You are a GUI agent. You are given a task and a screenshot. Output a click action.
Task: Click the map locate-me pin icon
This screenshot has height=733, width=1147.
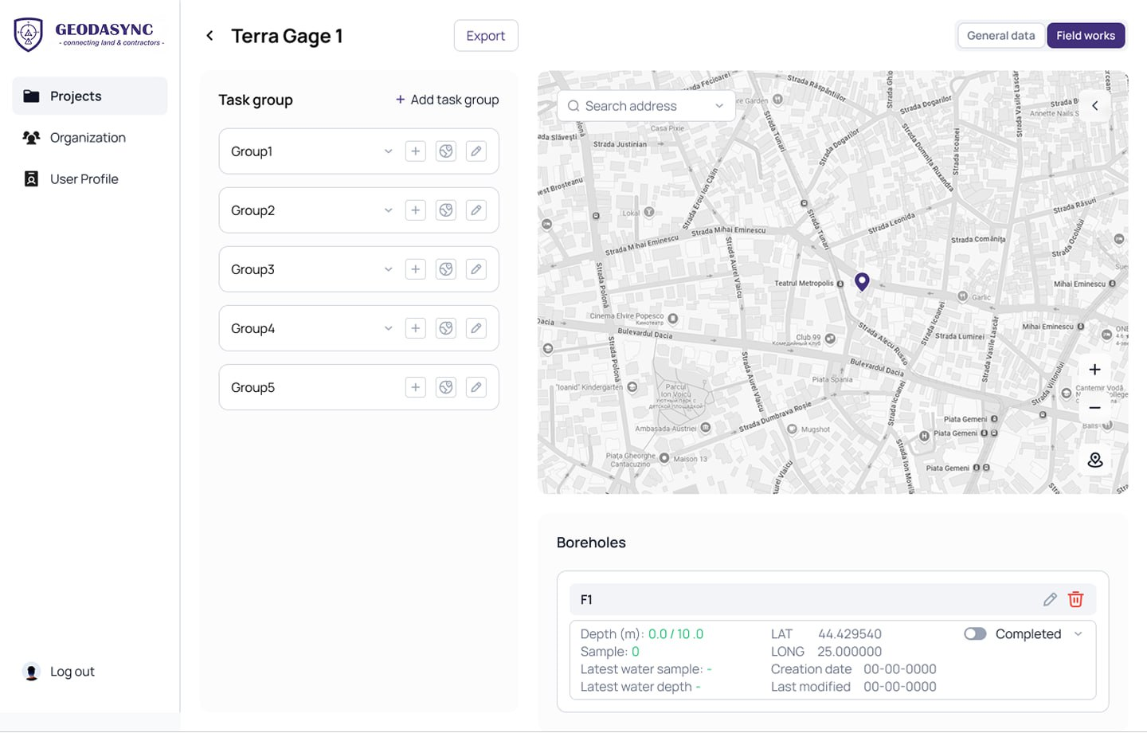click(x=1095, y=461)
